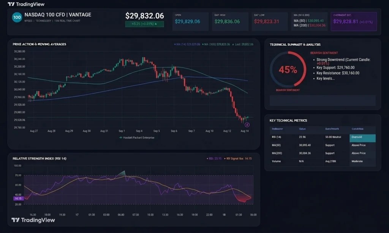Select the NASDAQ 100 CFD | VANTAGE title
This screenshot has height=233, width=389.
pyautogui.click(x=58, y=15)
